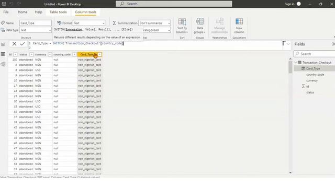Collapse the Transaction_Checkout table tree
Image resolution: width=335 pixels, height=188 pixels.
click(296, 63)
